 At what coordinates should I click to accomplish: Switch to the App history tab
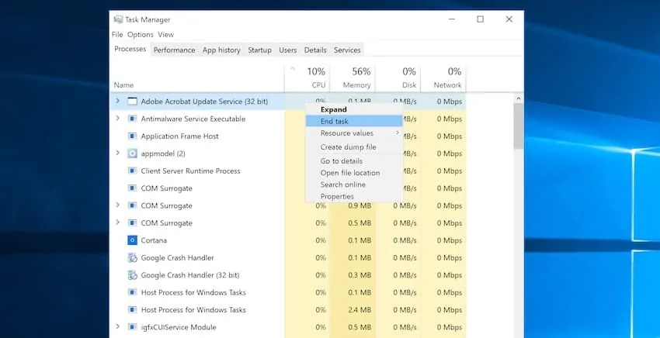[x=221, y=50]
